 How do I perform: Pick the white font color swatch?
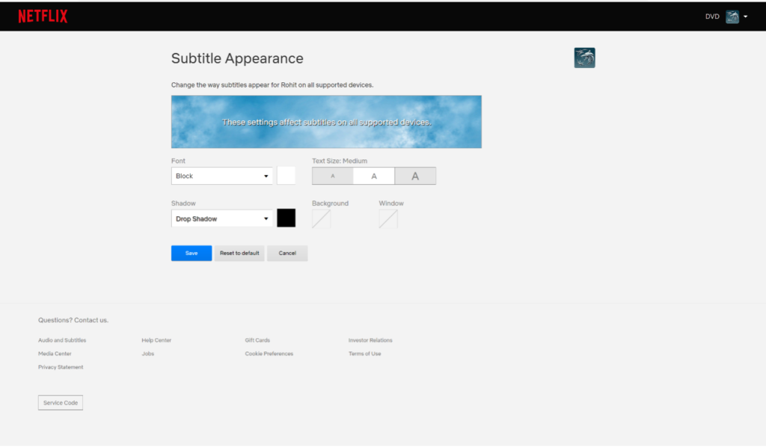(286, 176)
